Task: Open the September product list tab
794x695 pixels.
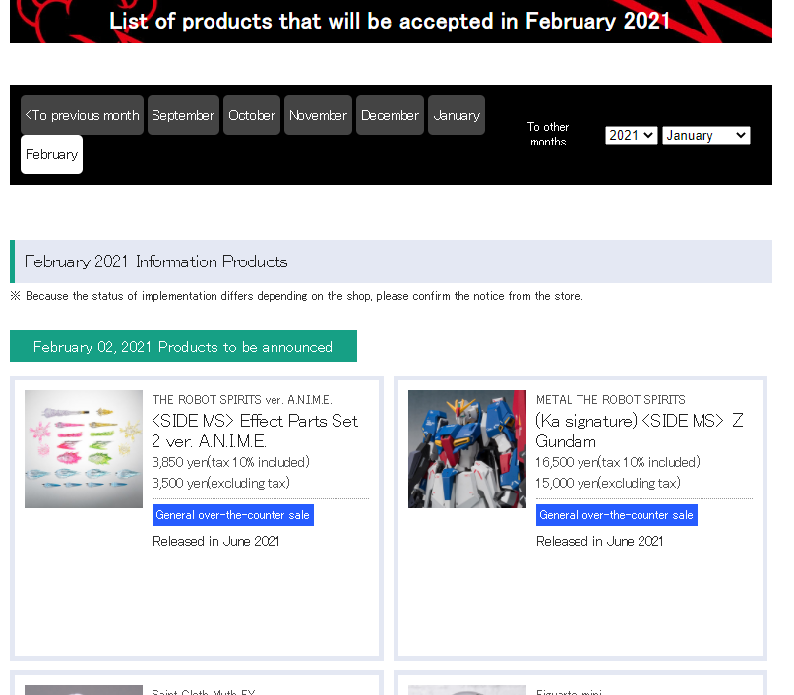Action: point(183,115)
